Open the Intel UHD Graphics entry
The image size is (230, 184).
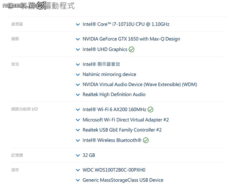pyautogui.click(x=105, y=49)
